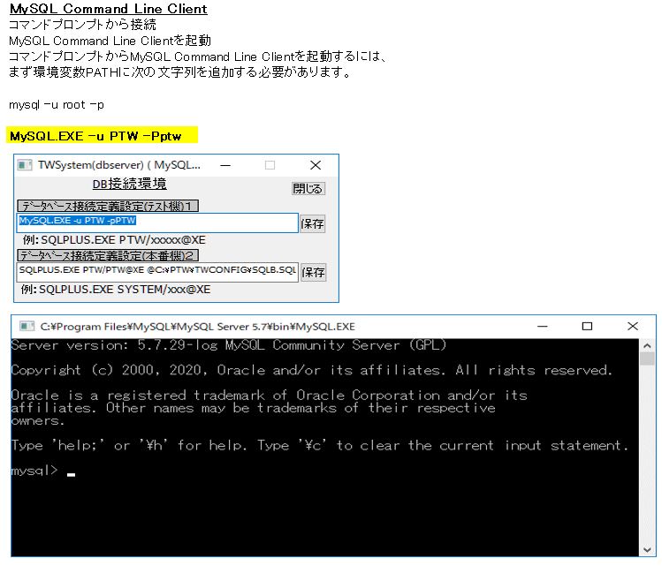The height and width of the screenshot is (566, 662).
Task: Click 'Server version: 5.7.29-log' console line
Action: 228,345
